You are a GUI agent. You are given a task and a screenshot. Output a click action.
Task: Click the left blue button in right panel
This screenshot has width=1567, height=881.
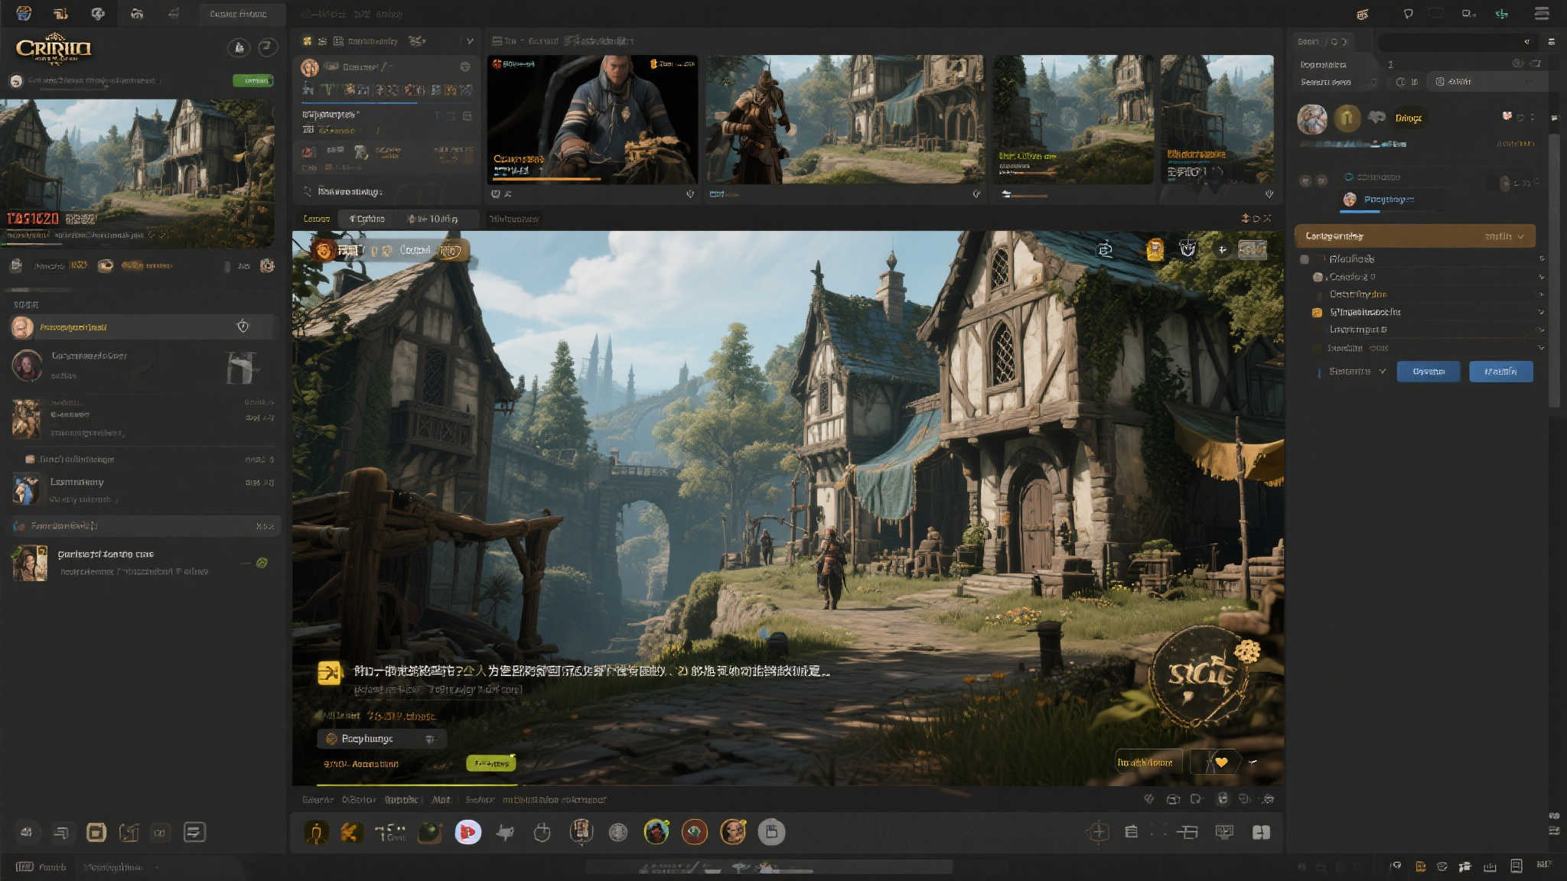[1428, 372]
